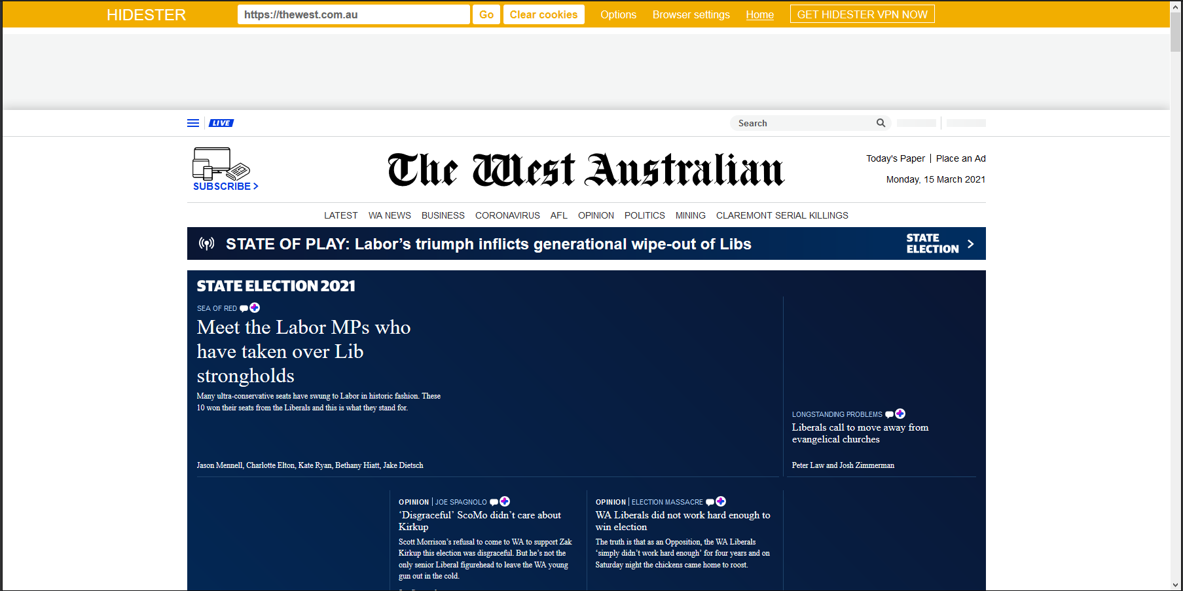
Task: Click the search magnifier icon
Action: click(881, 123)
